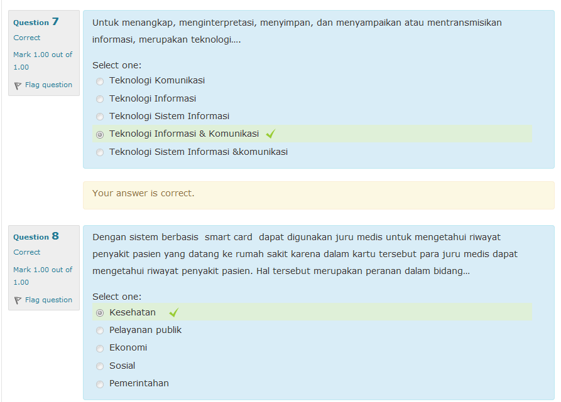Click the Flag question link for Question 7
The width and height of the screenshot is (561, 402).
click(48, 85)
